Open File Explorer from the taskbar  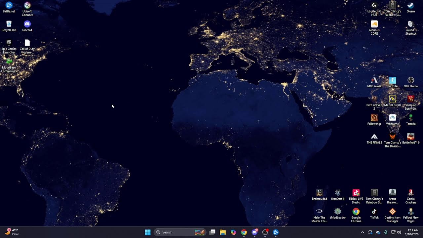point(223,232)
